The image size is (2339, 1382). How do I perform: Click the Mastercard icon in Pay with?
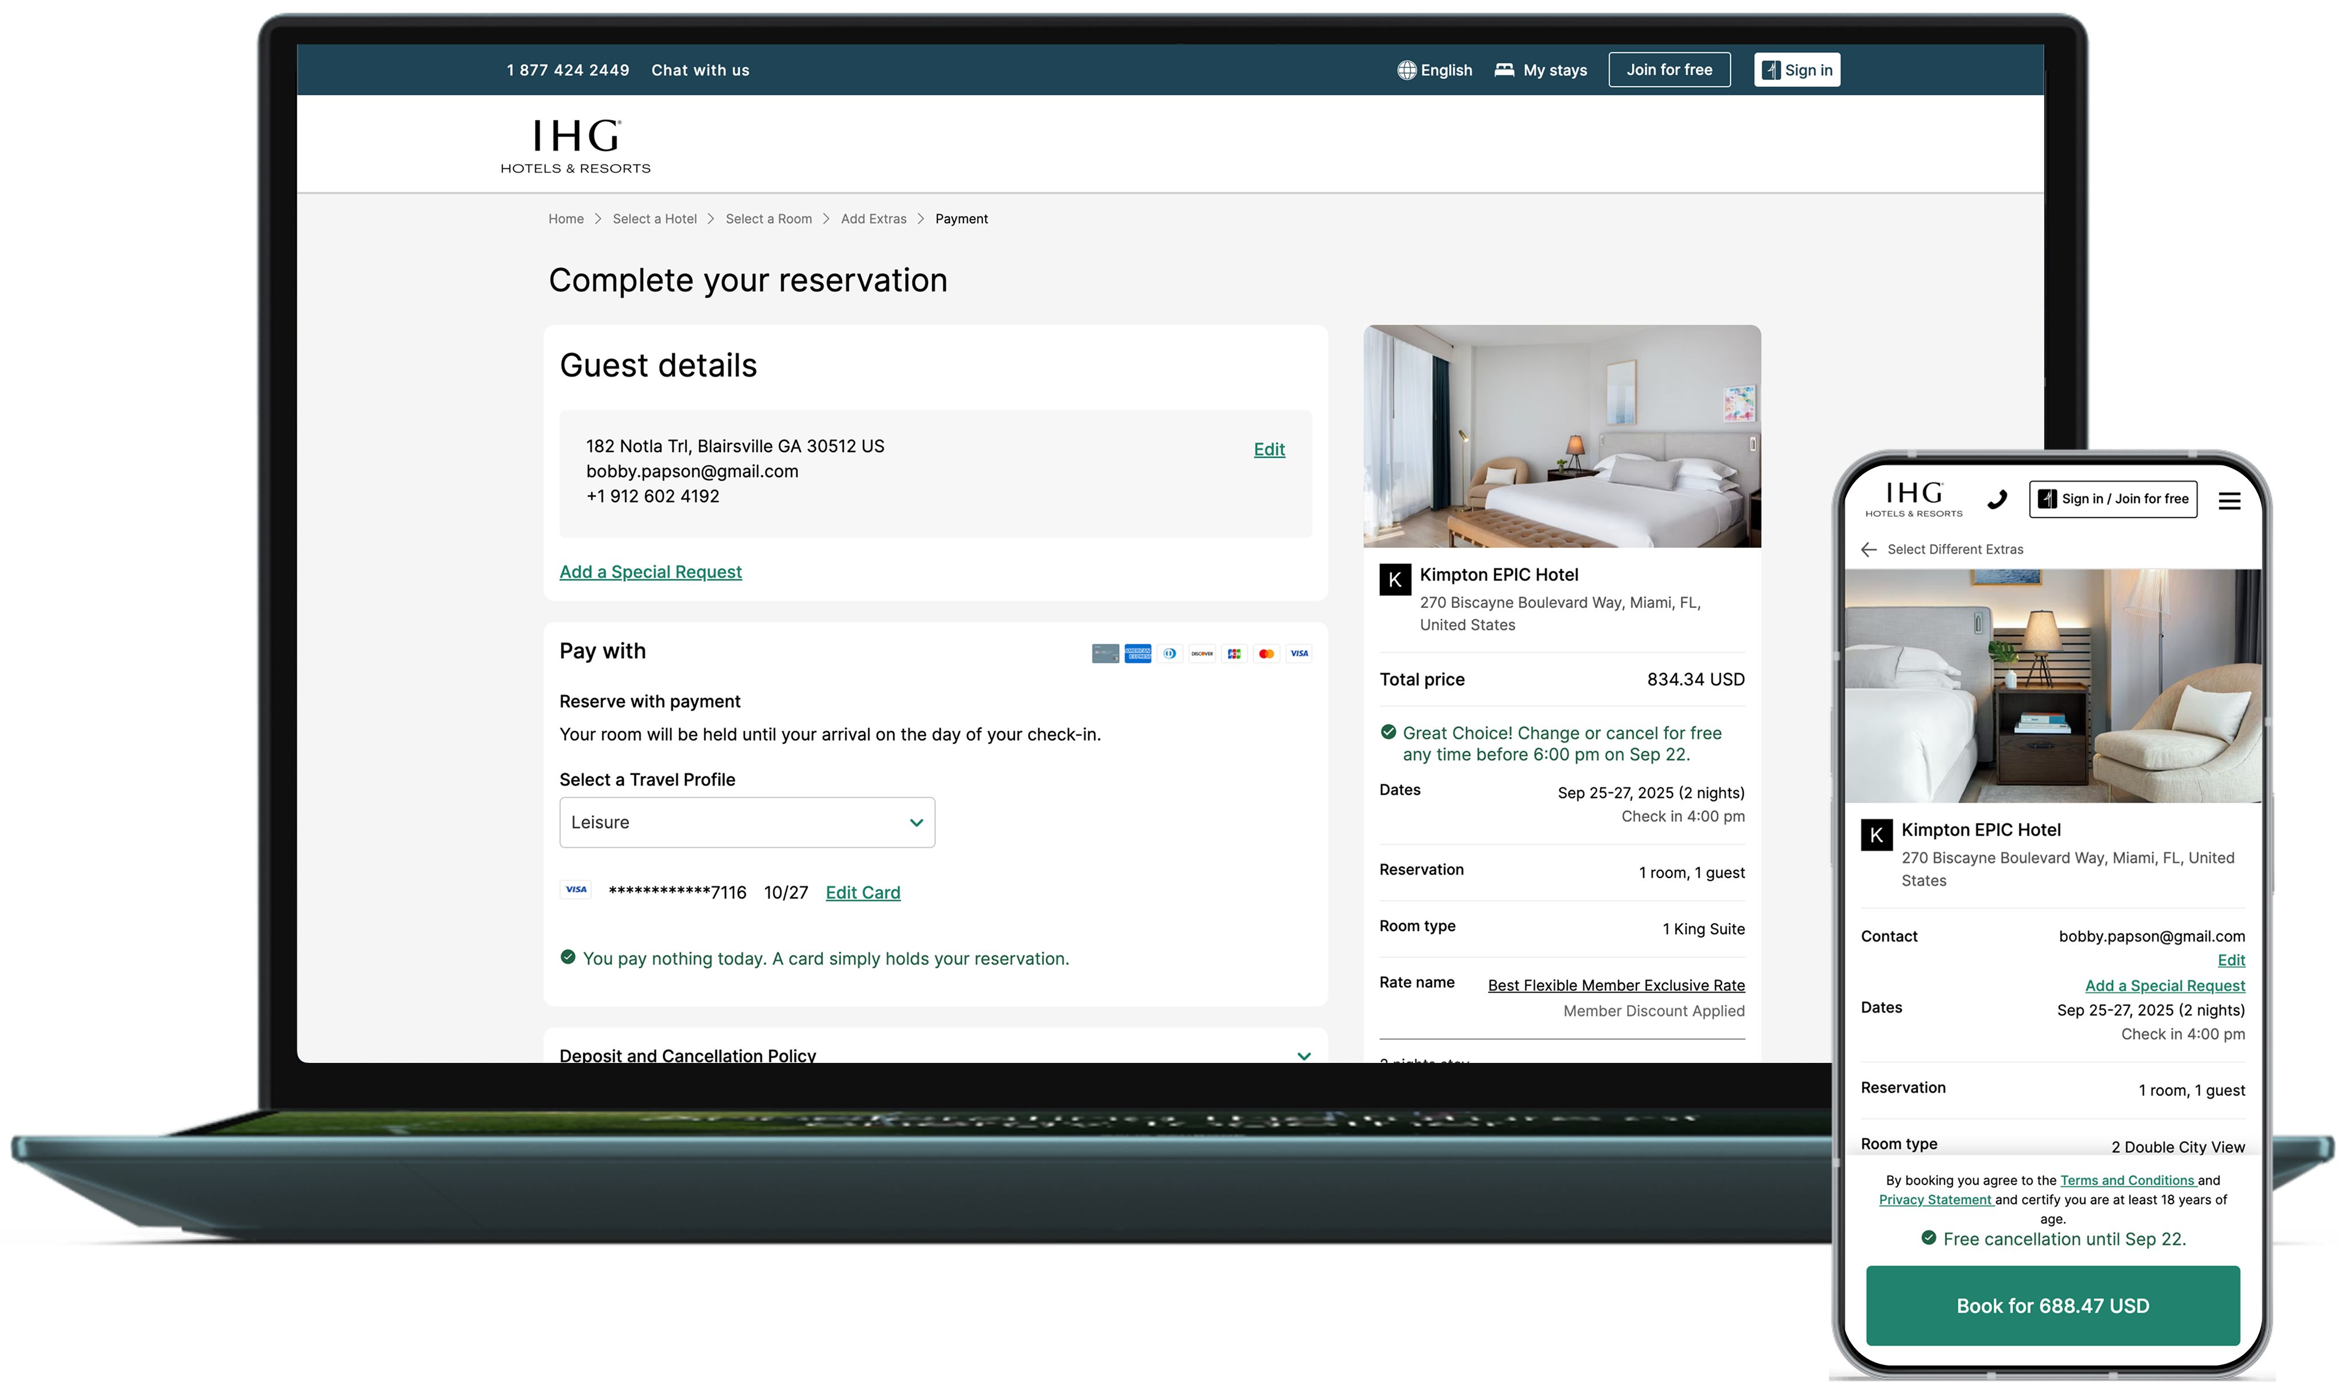[1265, 654]
